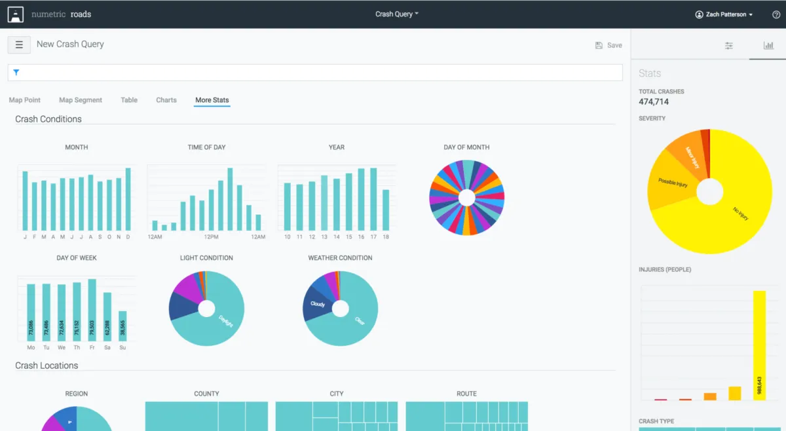The image size is (786, 431).
Task: Click the County treemap chart
Action: (x=206, y=416)
